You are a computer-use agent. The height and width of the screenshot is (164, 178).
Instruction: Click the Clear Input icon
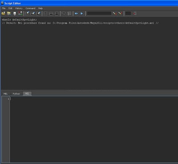coord(32,13)
